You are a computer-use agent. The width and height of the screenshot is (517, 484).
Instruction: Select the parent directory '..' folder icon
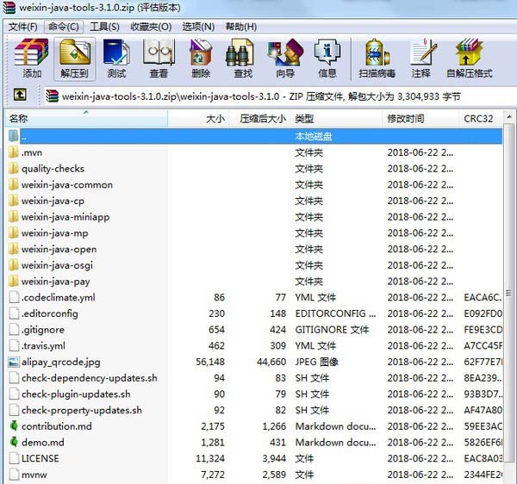(x=14, y=136)
